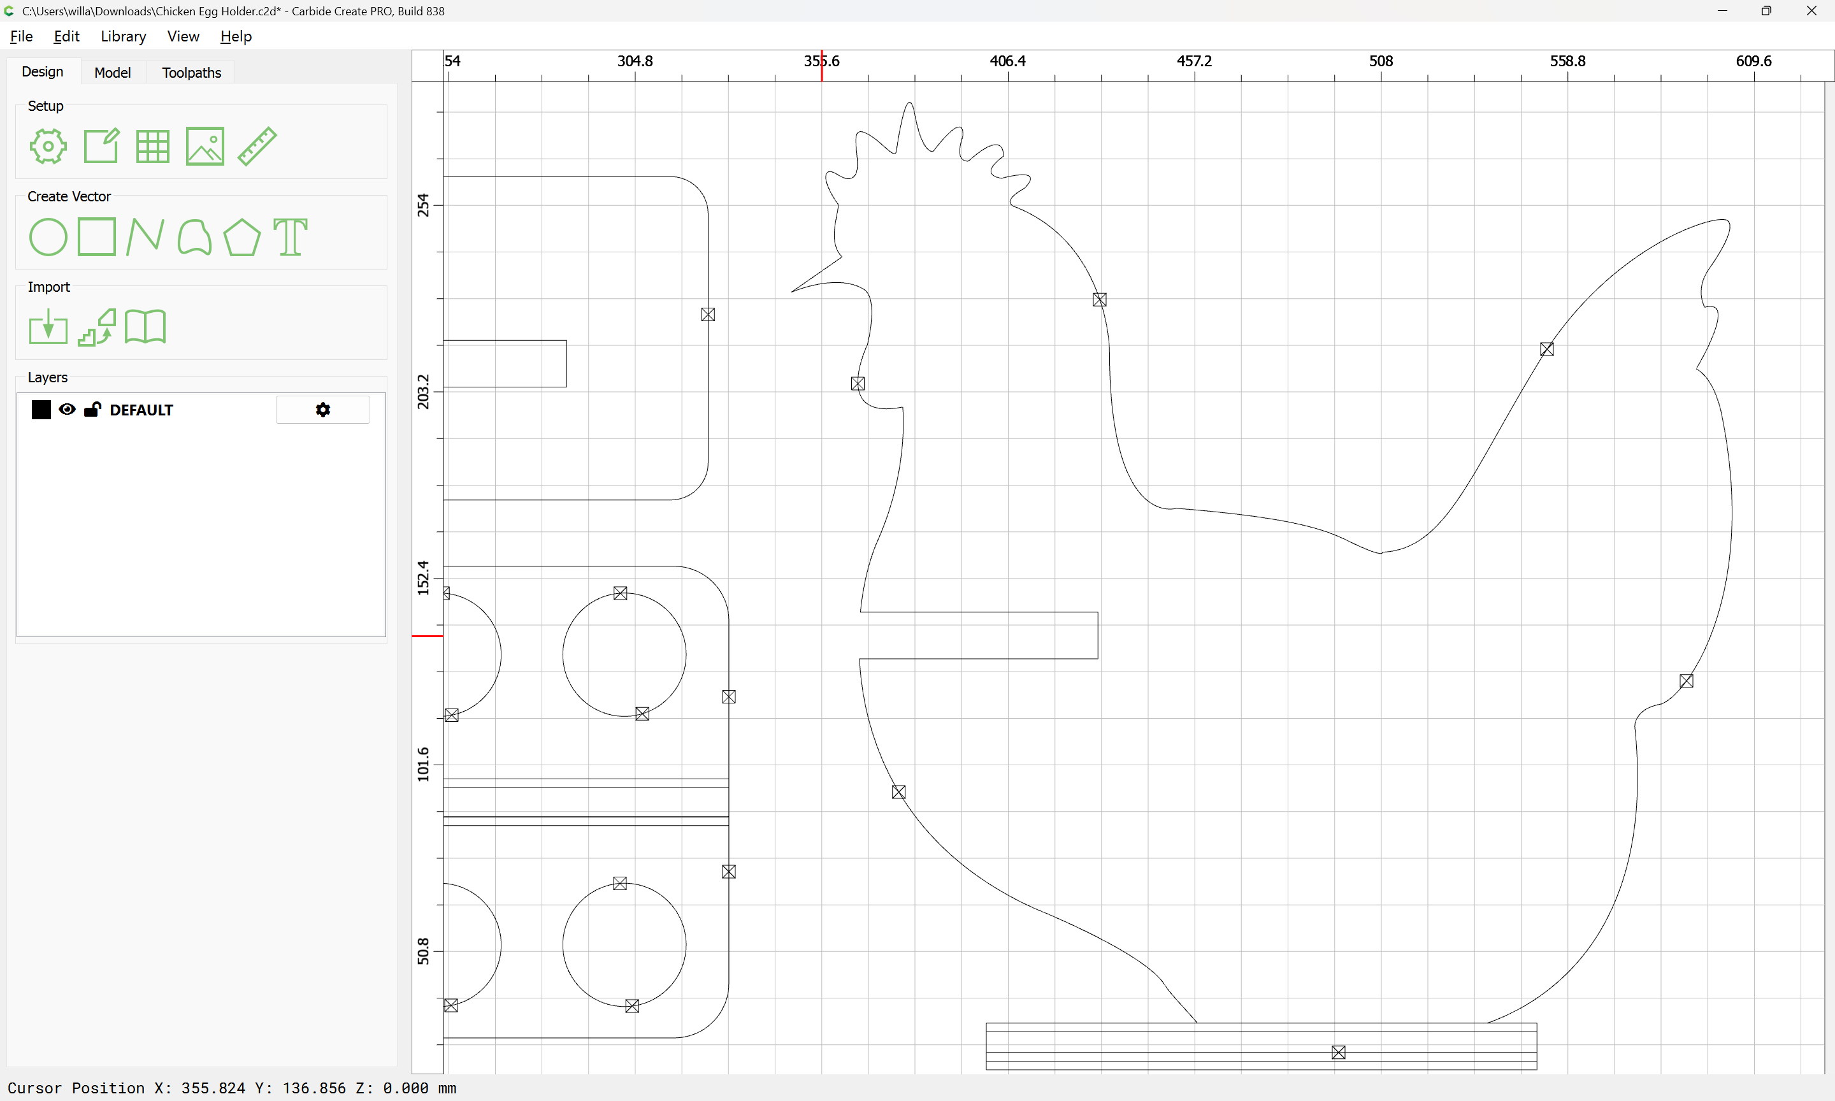The image size is (1835, 1101).
Task: Open DEFAULT layer settings gear button
Action: (x=322, y=410)
